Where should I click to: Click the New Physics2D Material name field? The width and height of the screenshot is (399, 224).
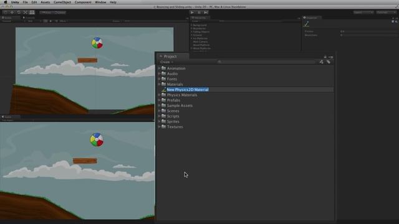click(x=188, y=90)
